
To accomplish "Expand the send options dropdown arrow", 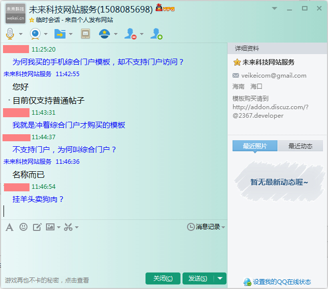I will [220, 278].
